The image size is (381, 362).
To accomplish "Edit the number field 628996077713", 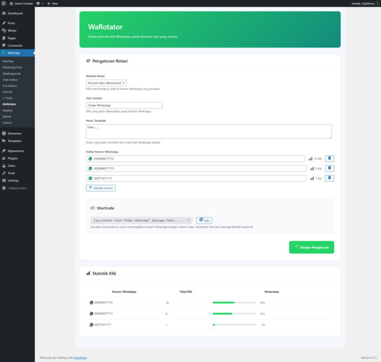I will pos(196,169).
